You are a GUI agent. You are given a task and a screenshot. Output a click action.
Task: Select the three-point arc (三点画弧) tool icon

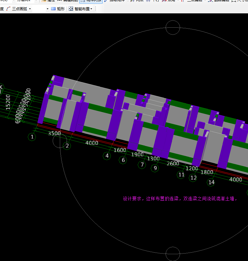point(8,9)
